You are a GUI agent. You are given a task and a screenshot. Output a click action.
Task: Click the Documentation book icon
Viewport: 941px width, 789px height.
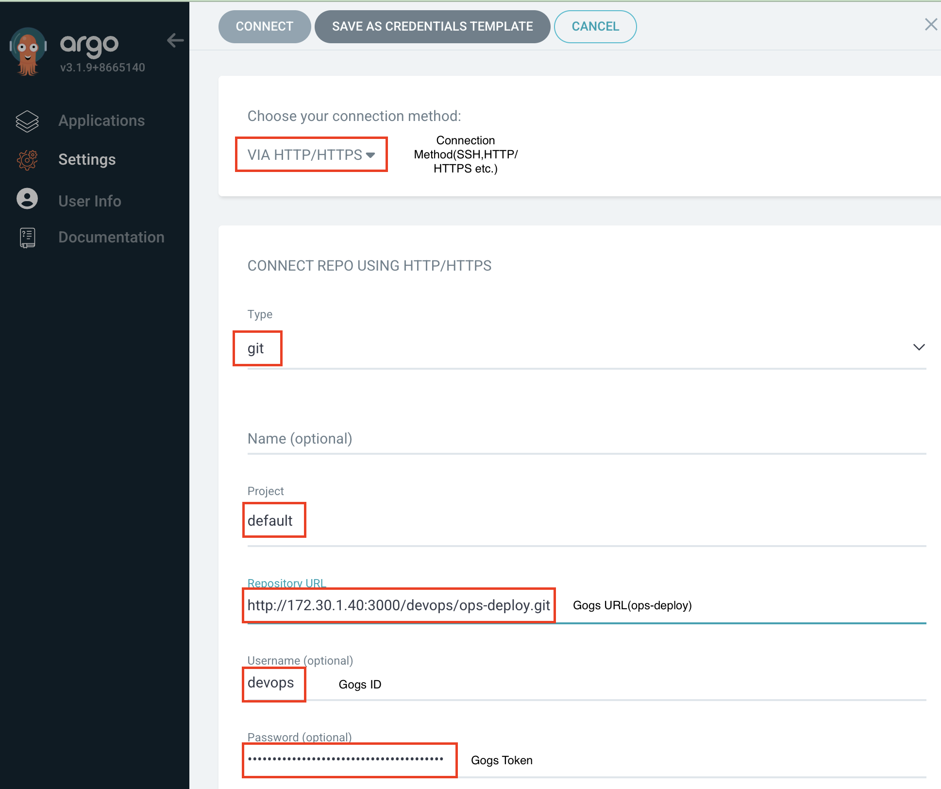[27, 238]
